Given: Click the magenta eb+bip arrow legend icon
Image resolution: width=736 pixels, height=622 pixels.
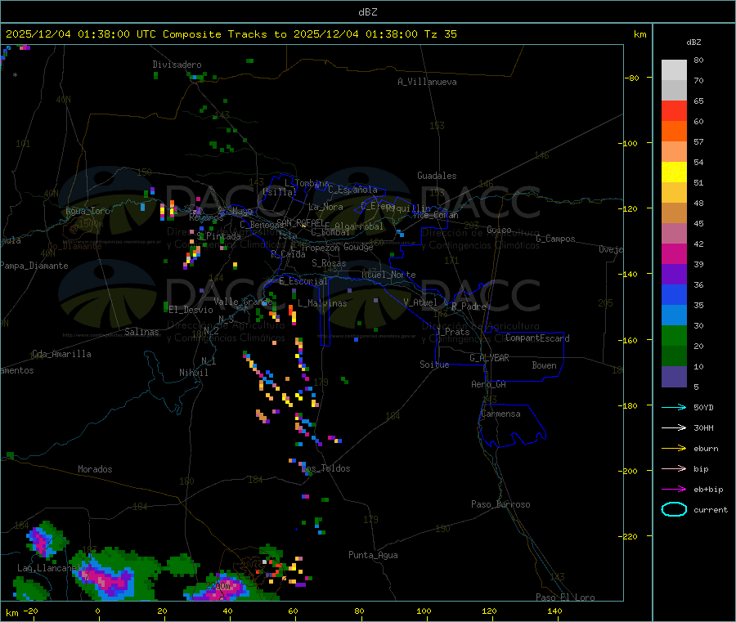Looking at the screenshot, I should (x=674, y=490).
